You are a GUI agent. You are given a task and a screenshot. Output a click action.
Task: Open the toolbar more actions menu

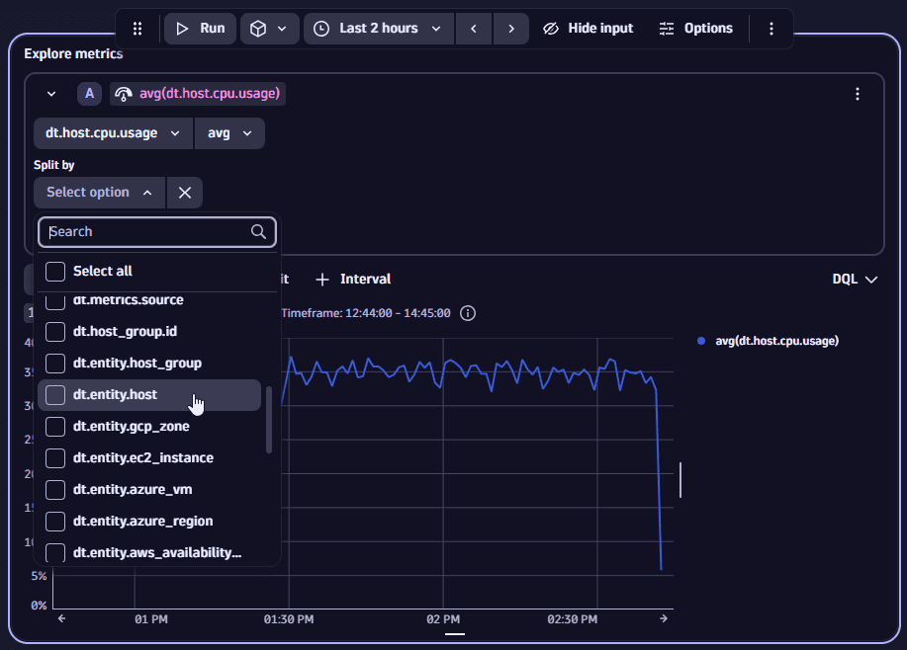pyautogui.click(x=771, y=29)
